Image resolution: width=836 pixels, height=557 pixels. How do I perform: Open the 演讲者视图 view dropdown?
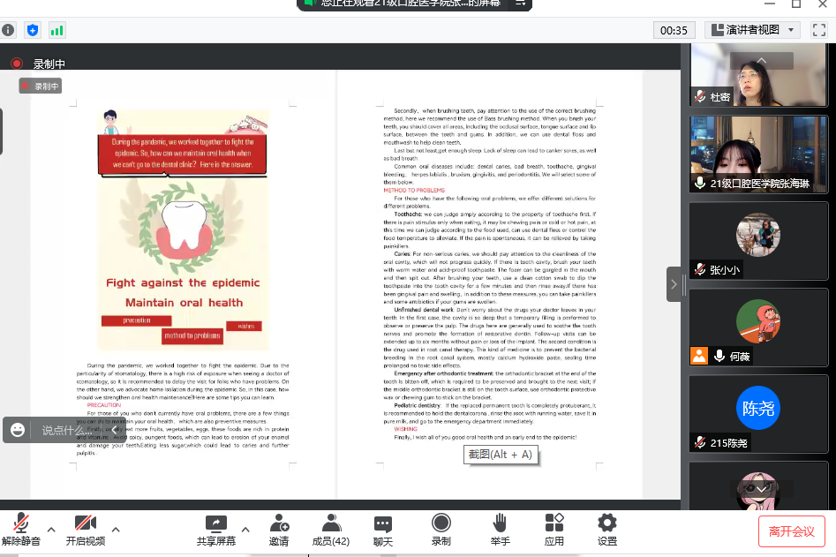click(x=752, y=30)
